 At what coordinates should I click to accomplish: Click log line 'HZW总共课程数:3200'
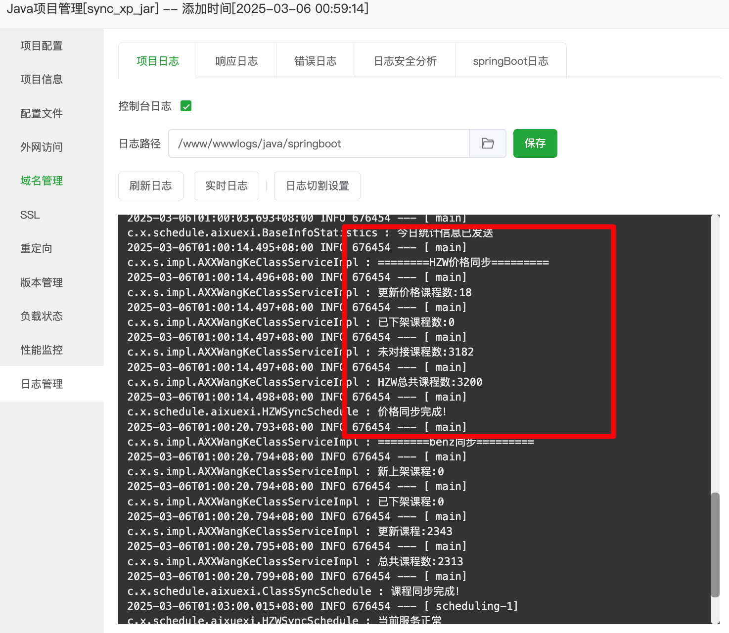click(x=430, y=382)
